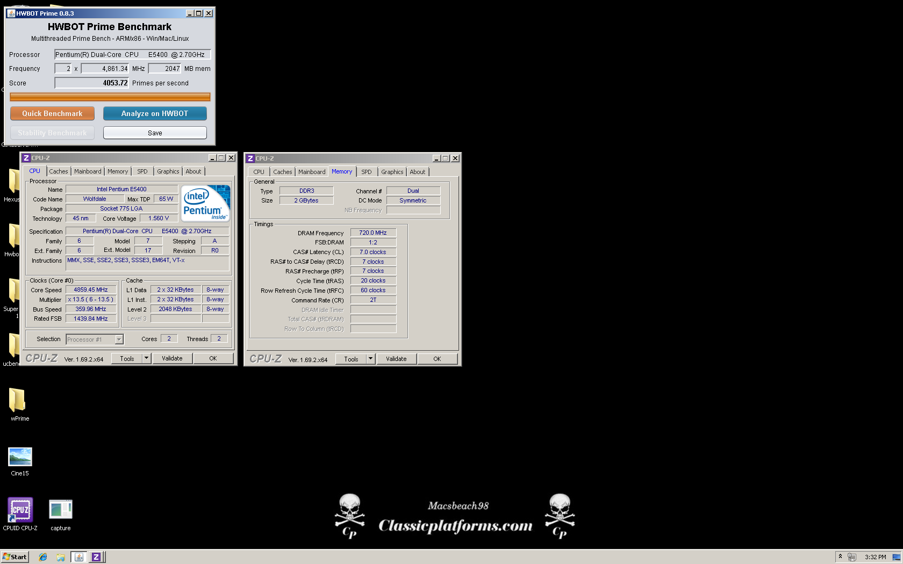Show hidden tray icons arrow

[840, 556]
